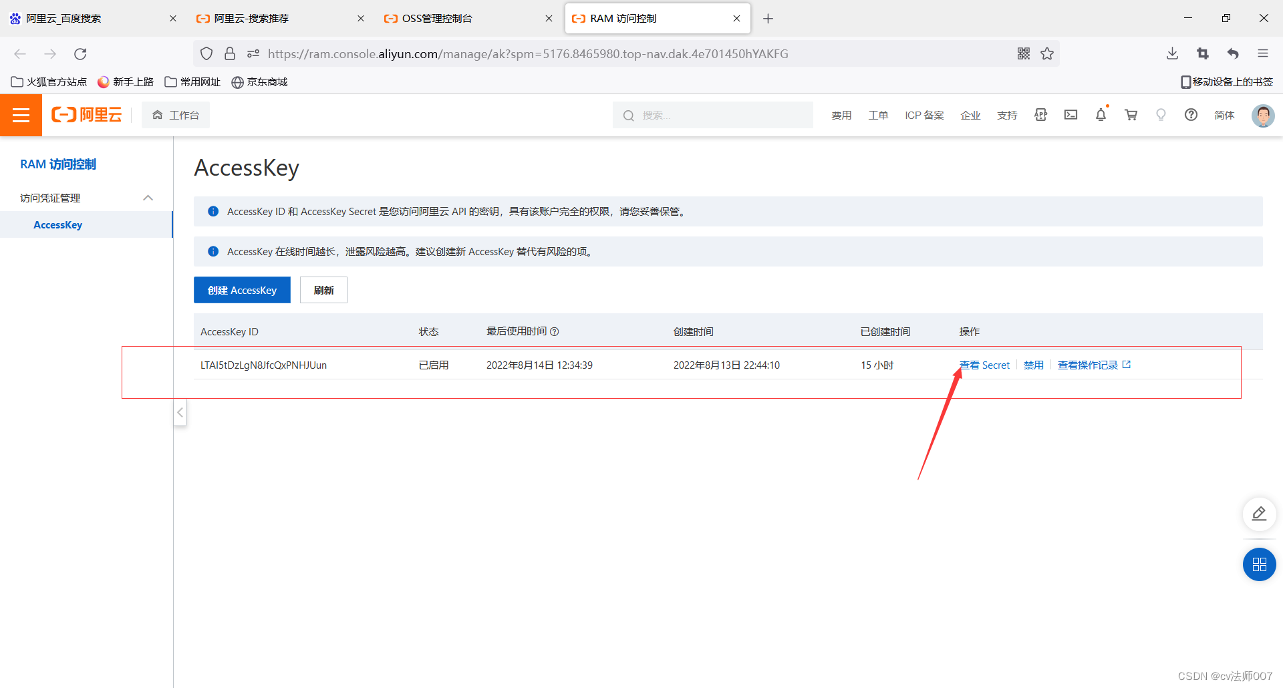
Task: Open a new browser tab
Action: click(x=768, y=19)
